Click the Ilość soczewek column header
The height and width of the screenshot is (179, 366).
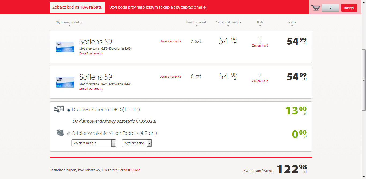(196, 22)
